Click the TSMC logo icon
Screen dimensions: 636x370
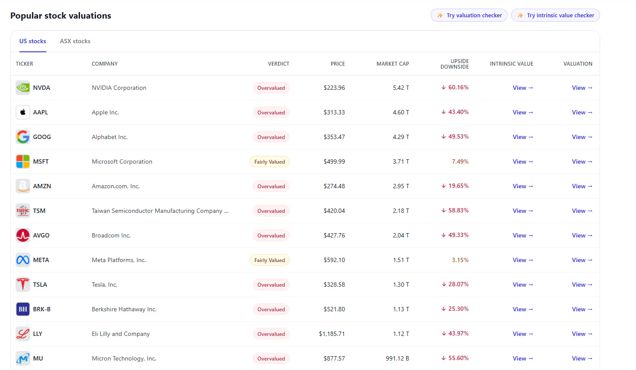(23, 211)
